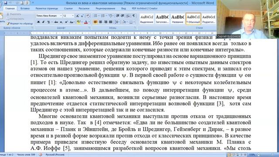Screen dimensions: 279x157
Task: Click the borders icon
Action: click(131, 22)
